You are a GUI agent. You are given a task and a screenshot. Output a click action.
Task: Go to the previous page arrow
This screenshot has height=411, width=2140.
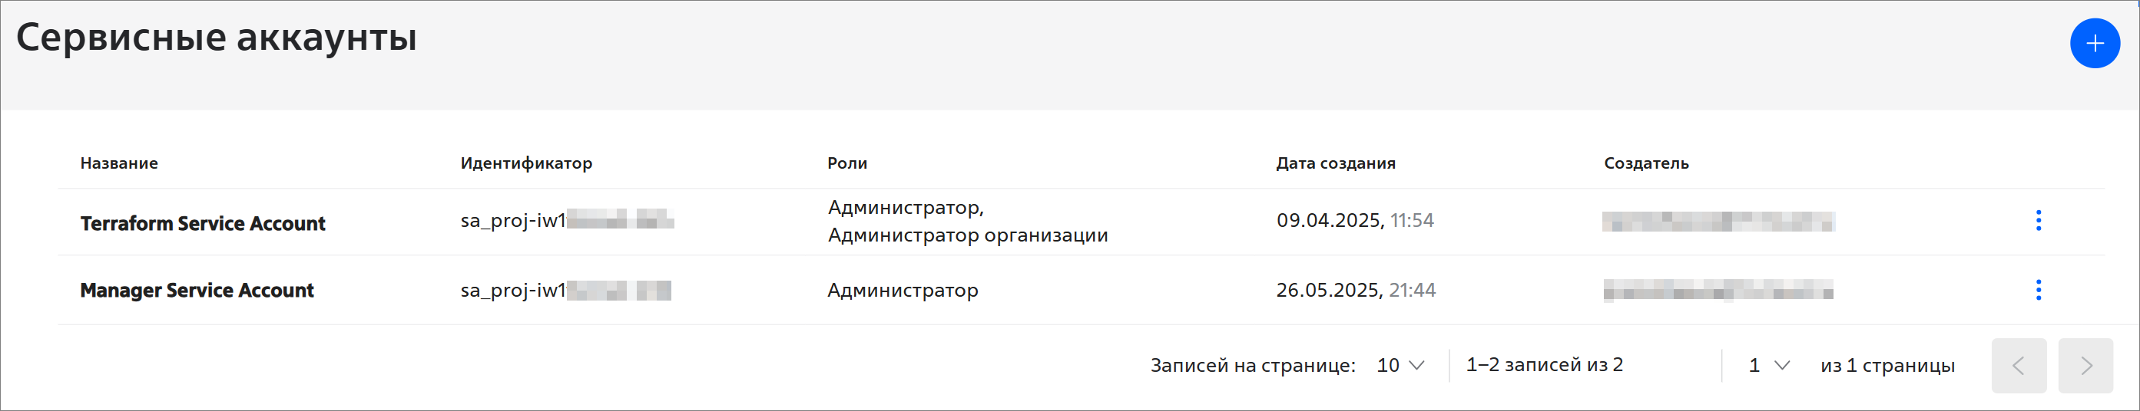[2018, 366]
